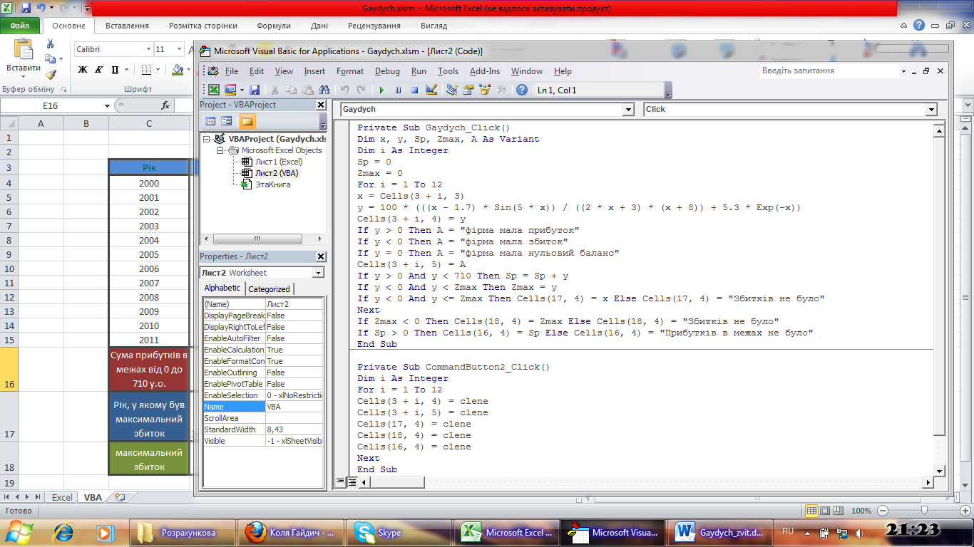974x547 pixels.
Task: Close the Project - VBAProject pane
Action: (321, 105)
